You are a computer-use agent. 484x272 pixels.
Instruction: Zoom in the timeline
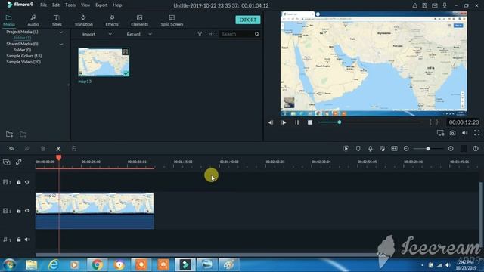[451, 149]
